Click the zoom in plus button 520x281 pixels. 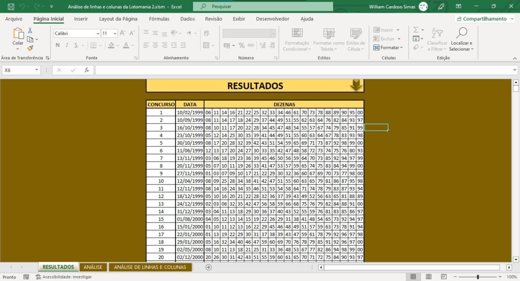(500, 277)
